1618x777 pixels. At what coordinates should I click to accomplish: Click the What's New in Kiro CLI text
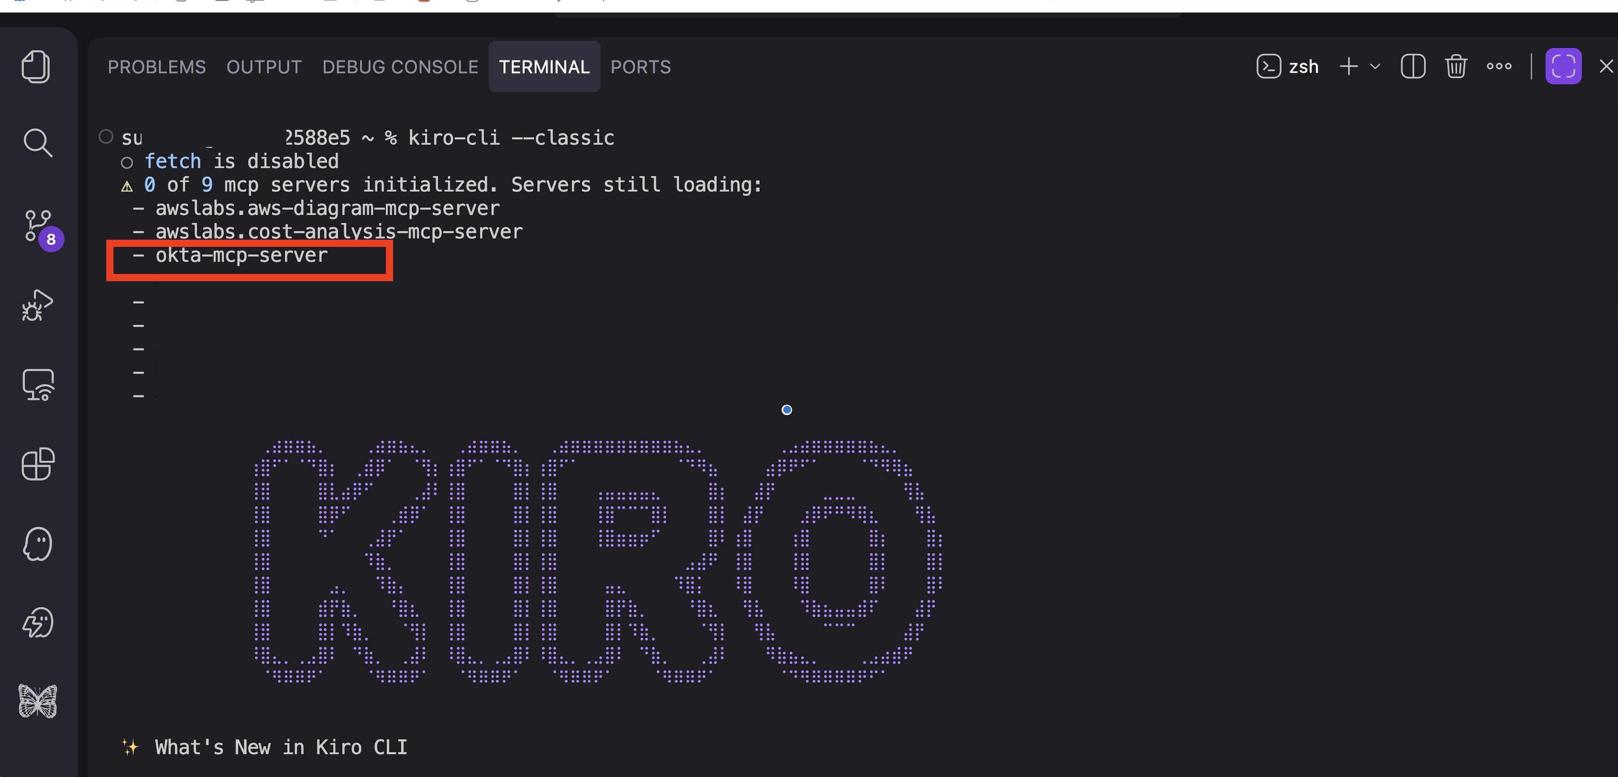[280, 747]
